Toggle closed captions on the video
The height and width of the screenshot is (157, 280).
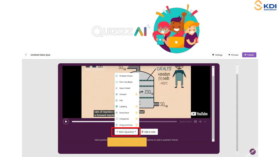pos(195,122)
